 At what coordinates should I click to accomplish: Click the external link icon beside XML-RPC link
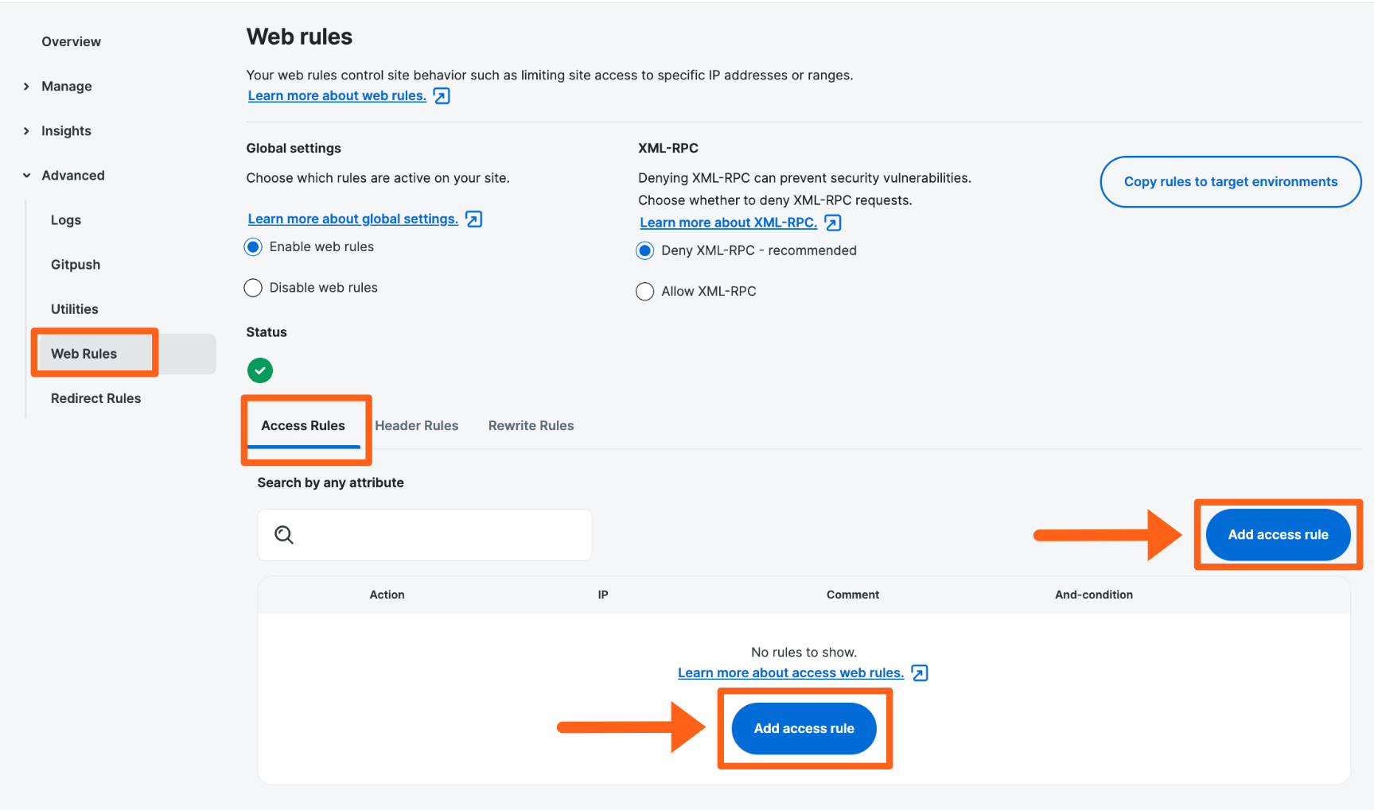pos(832,222)
